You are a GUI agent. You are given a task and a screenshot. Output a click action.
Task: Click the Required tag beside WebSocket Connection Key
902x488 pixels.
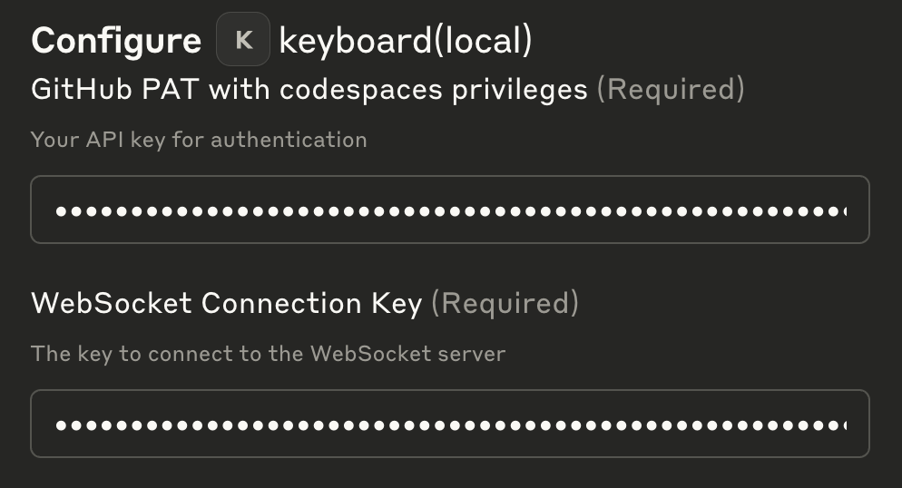point(505,304)
